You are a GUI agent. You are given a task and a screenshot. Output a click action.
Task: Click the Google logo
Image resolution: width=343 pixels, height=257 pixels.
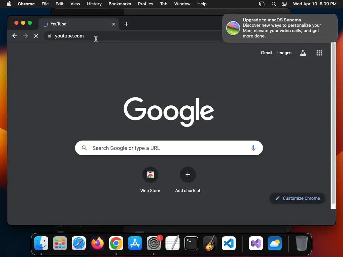pyautogui.click(x=169, y=112)
